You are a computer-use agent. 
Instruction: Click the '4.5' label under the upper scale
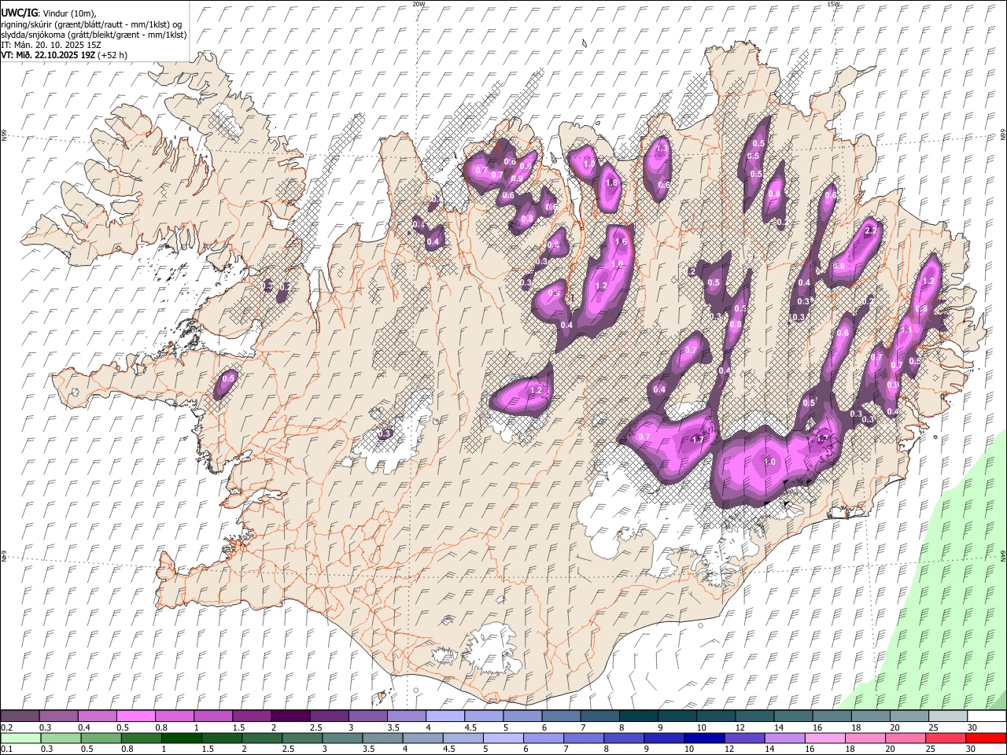tap(470, 727)
